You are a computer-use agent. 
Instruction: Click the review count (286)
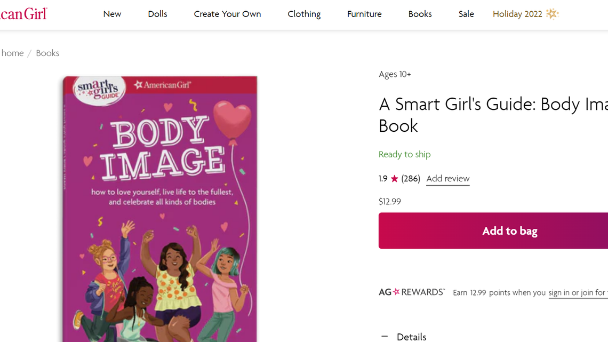pos(411,179)
